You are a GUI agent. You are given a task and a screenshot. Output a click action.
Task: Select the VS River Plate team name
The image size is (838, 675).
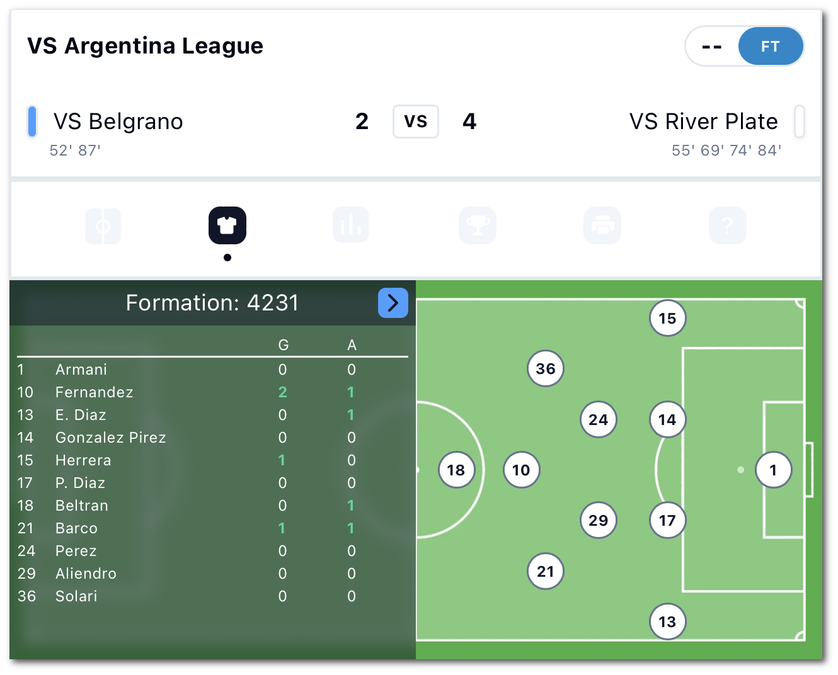(704, 122)
